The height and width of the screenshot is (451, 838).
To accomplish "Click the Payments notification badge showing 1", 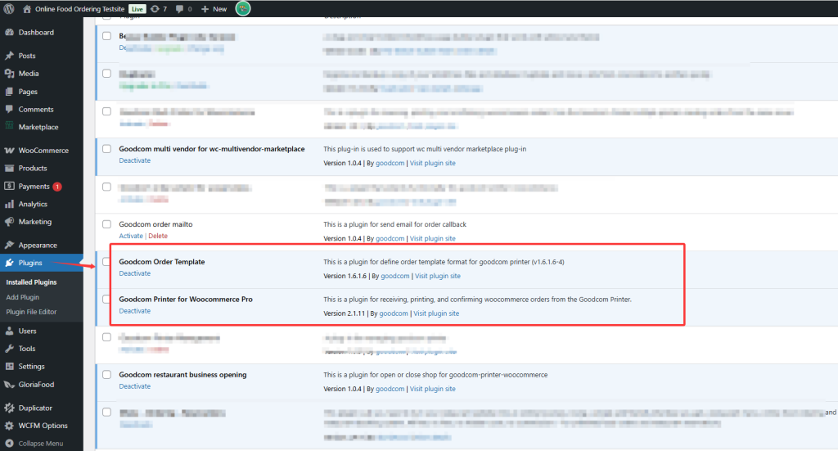I will (57, 187).
